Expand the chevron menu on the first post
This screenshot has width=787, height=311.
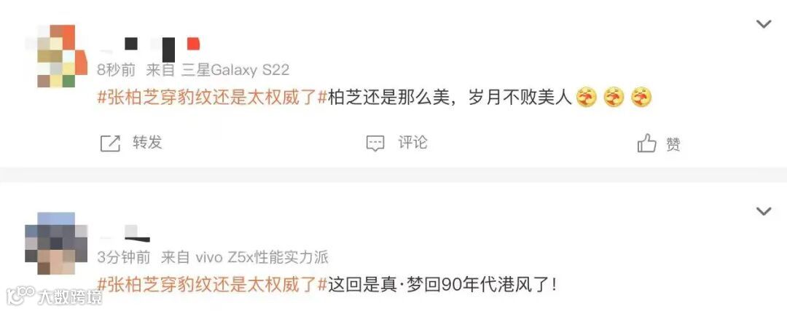764,23
